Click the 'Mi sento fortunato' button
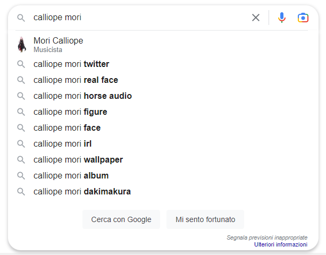 coord(205,219)
